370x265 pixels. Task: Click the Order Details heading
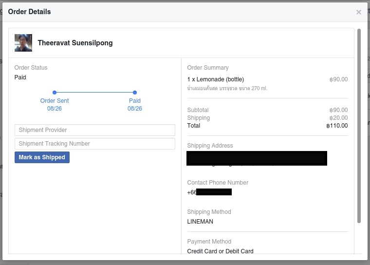pyautogui.click(x=30, y=12)
